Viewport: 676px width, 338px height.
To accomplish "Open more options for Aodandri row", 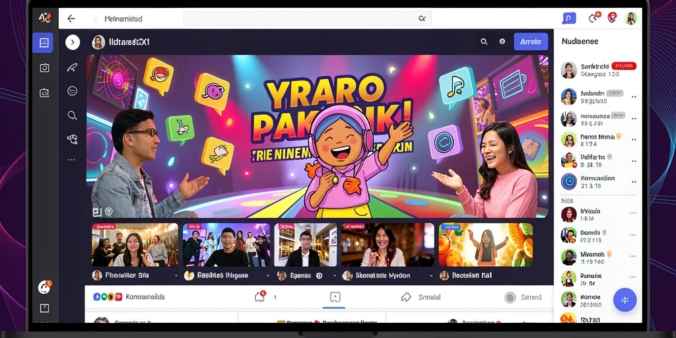I will (633, 97).
